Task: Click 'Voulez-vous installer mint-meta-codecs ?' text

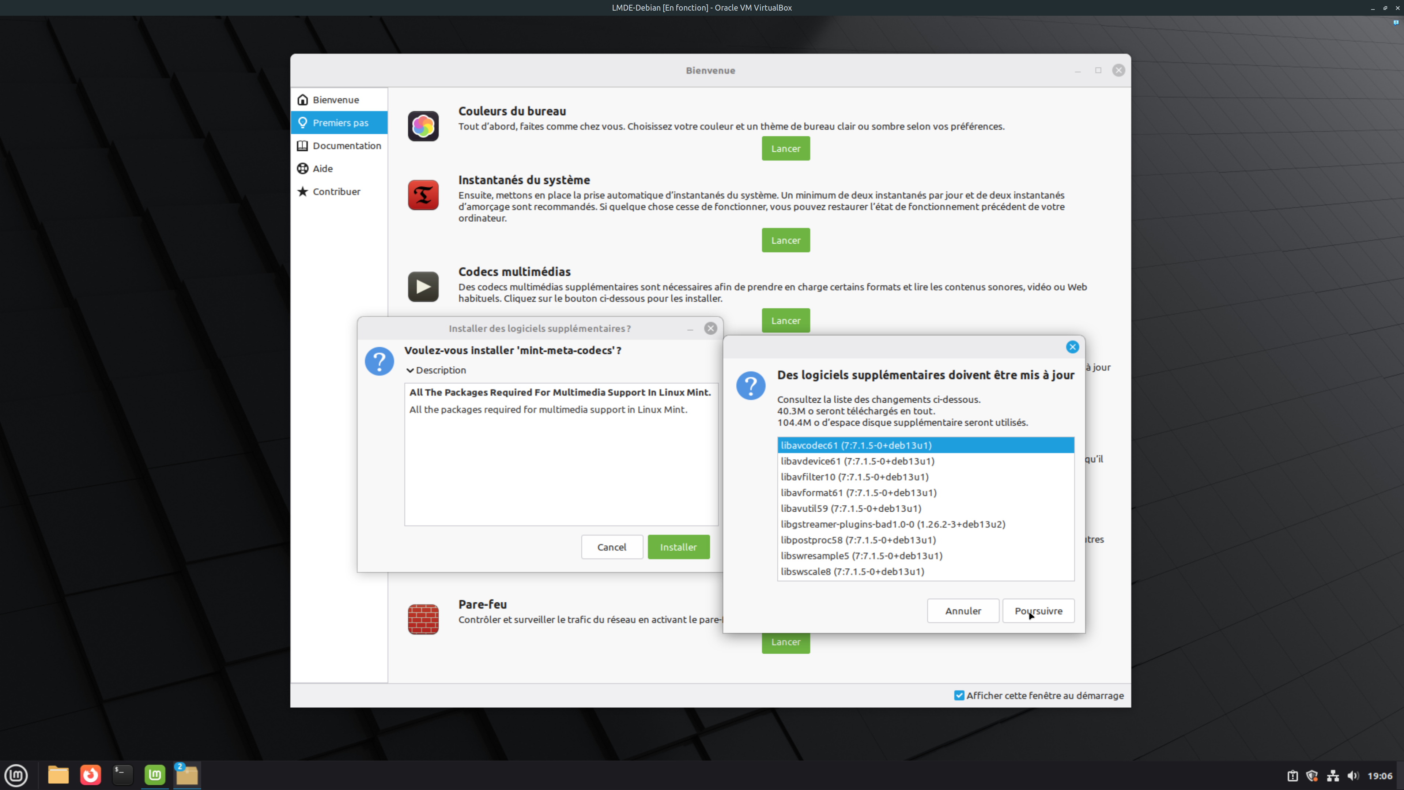Action: point(512,350)
